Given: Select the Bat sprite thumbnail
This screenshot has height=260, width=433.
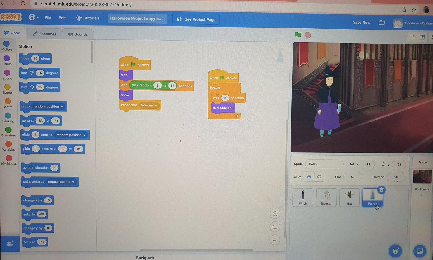Looking at the screenshot, I should point(350,198).
